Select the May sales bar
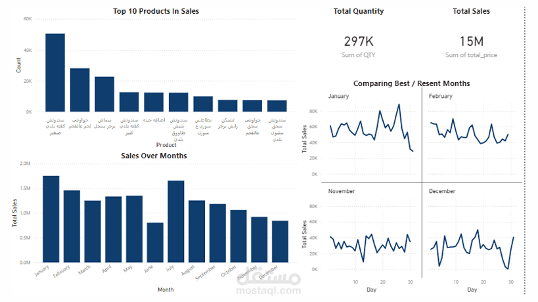The image size is (538, 302). [x=134, y=229]
